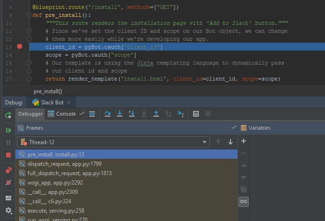Click the Step Over debugger icon
This screenshot has width=325, height=221.
tap(107, 114)
